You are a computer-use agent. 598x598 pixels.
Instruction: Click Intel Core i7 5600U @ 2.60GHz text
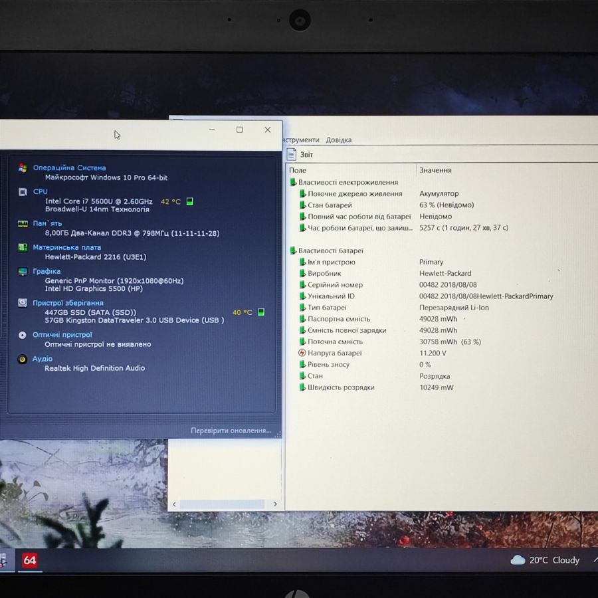click(99, 201)
